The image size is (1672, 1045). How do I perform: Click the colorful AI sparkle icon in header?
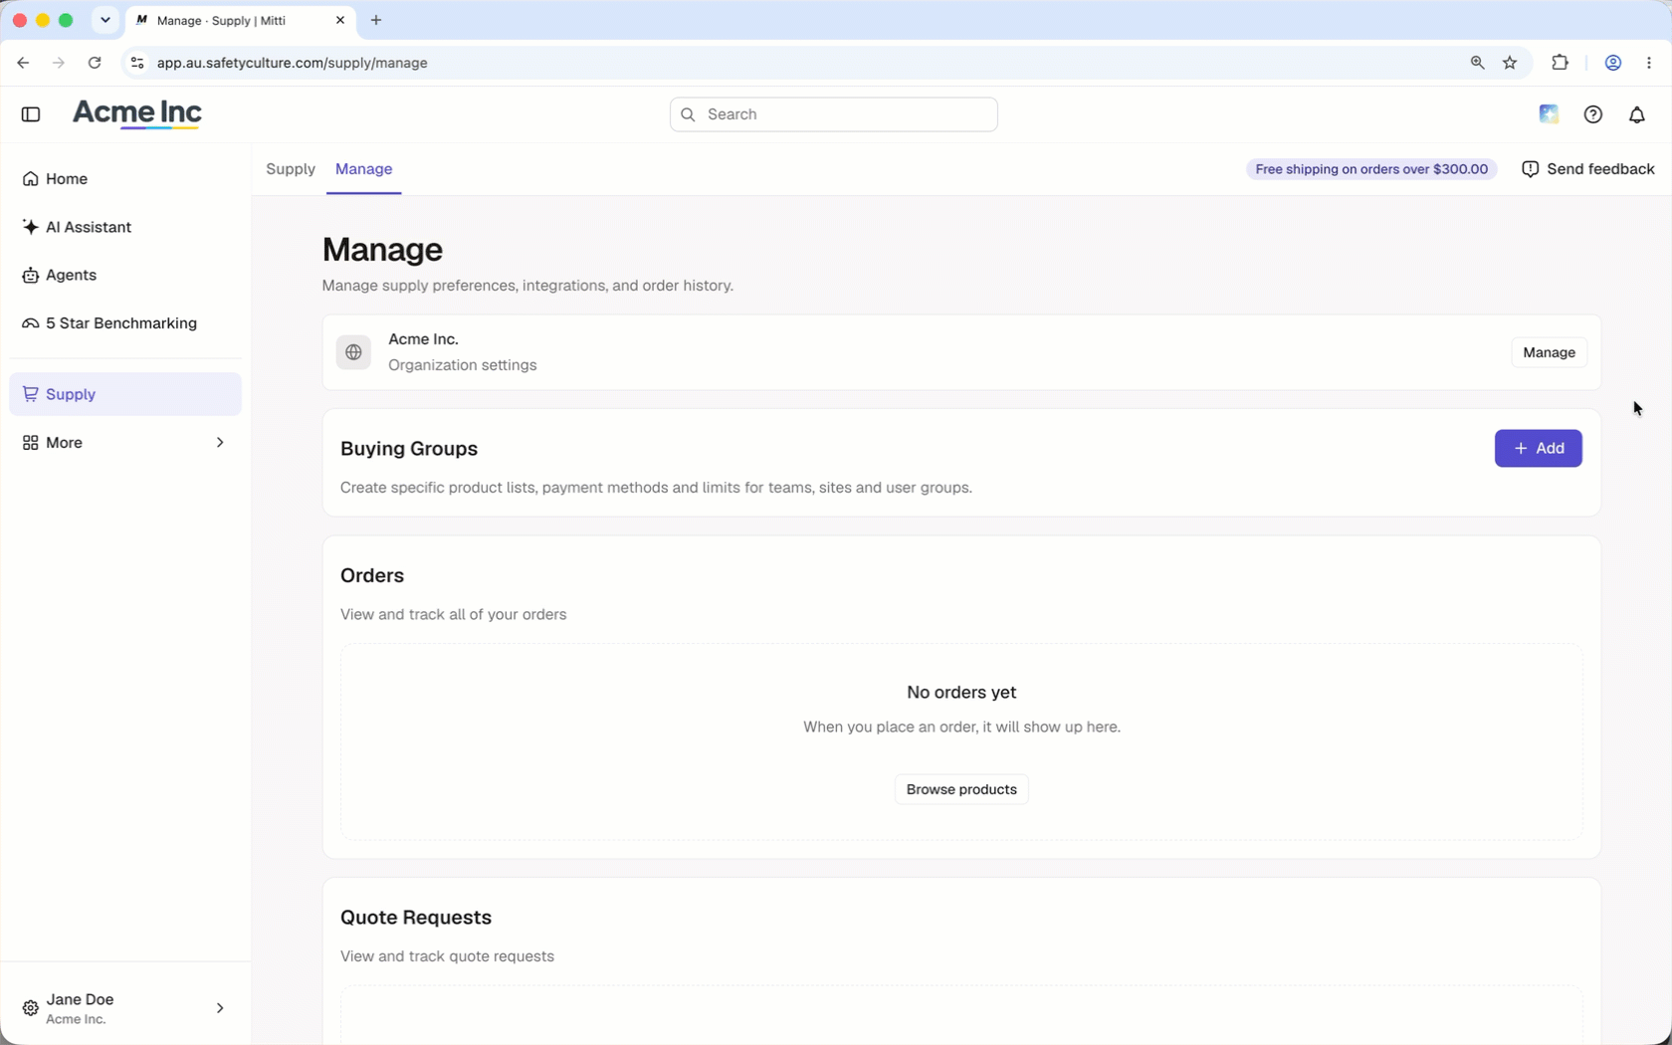[x=1549, y=114]
